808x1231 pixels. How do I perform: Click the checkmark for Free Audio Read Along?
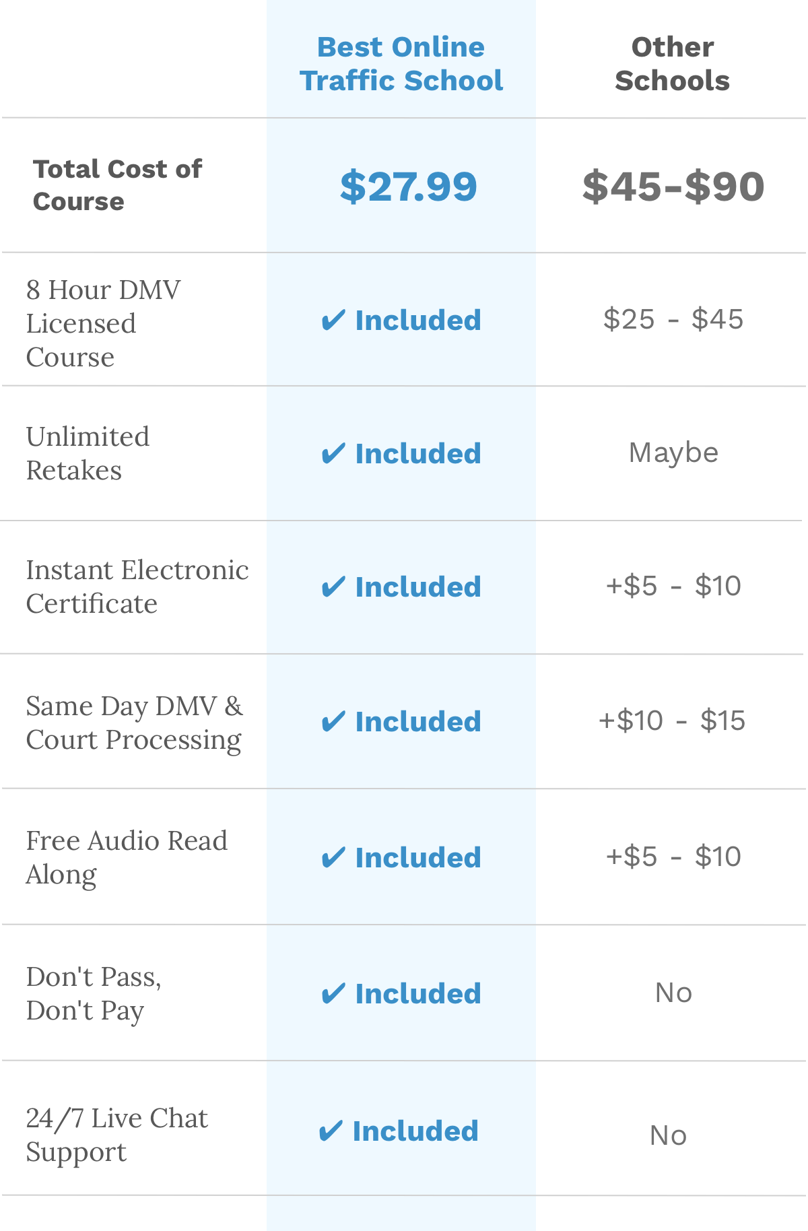coord(333,858)
